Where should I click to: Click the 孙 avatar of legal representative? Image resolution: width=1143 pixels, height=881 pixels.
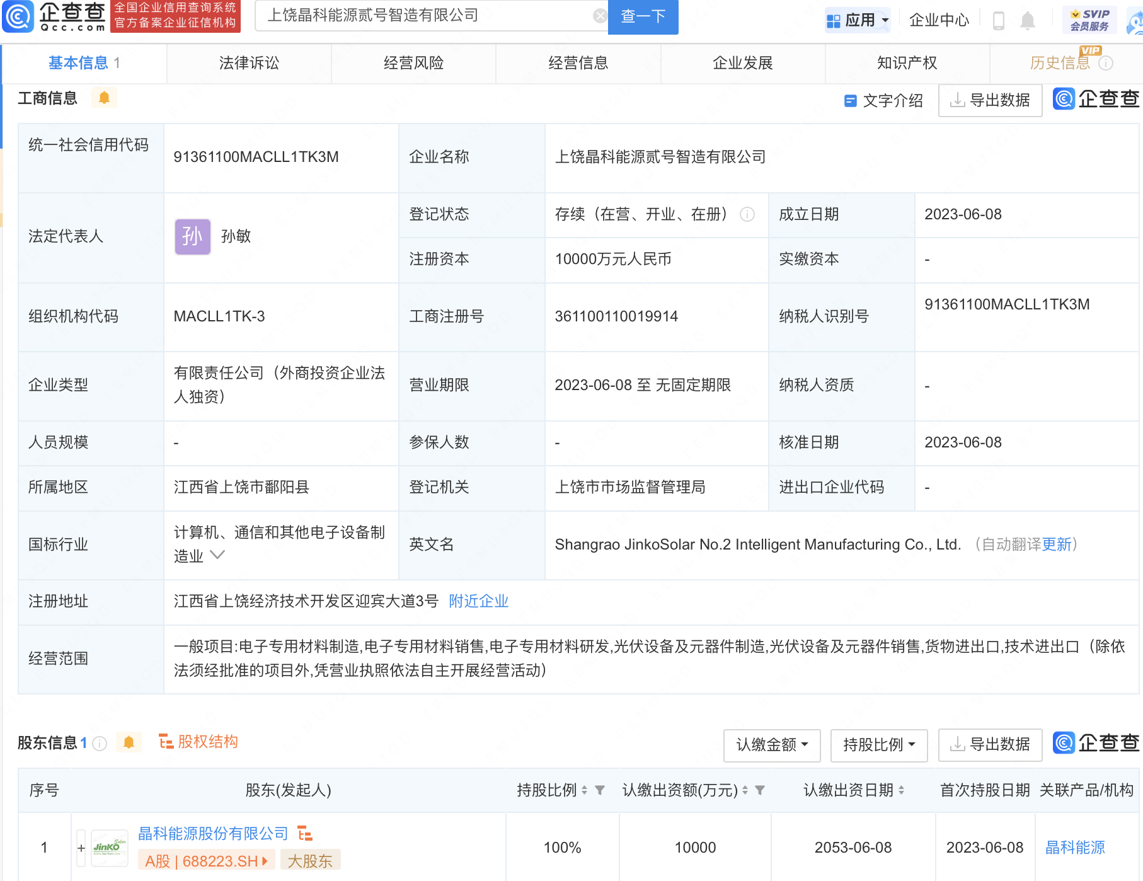192,236
